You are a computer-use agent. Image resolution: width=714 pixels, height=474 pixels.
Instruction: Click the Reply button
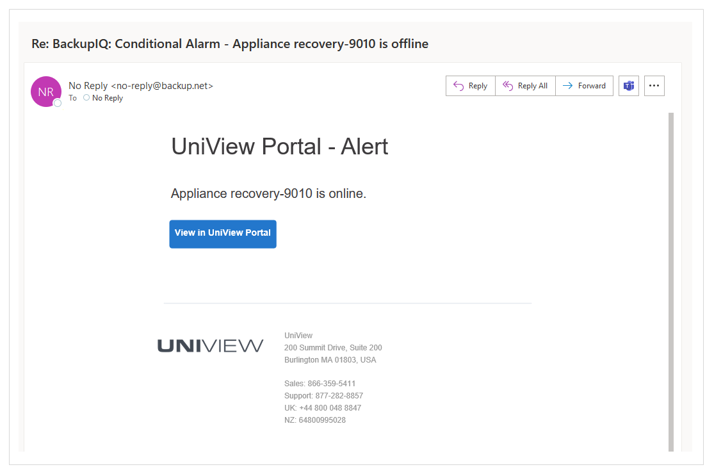click(x=471, y=86)
